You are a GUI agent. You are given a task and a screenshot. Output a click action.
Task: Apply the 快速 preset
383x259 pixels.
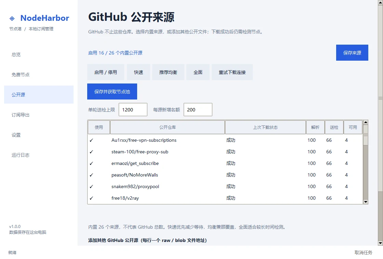pos(138,72)
